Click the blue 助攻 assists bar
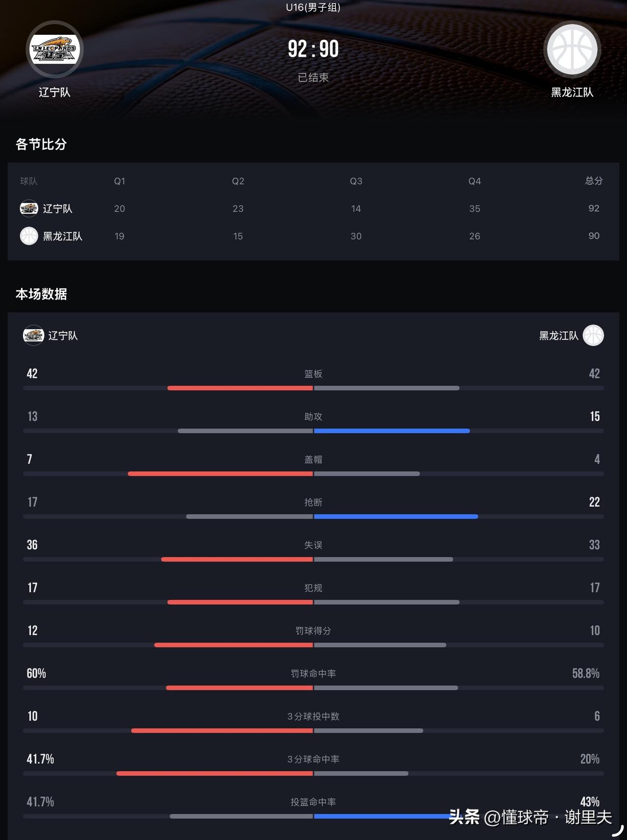Image resolution: width=627 pixels, height=840 pixels. pos(392,431)
